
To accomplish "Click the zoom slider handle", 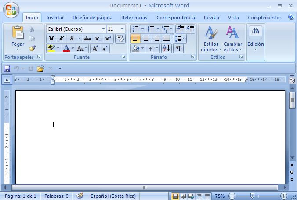I will (x=252, y=196).
